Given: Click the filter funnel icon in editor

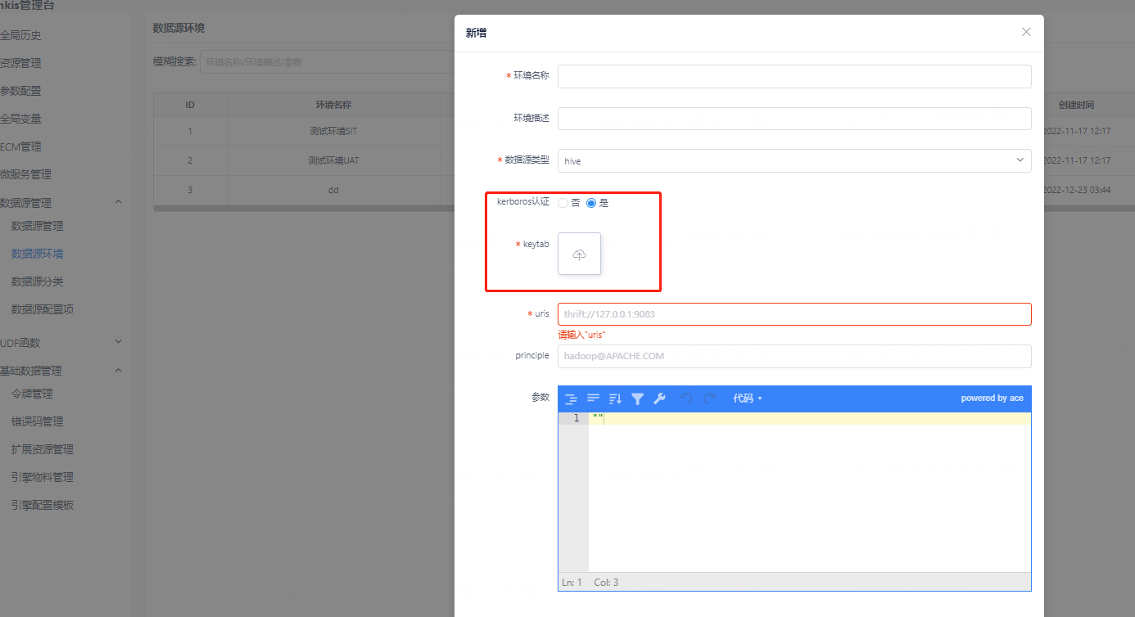Looking at the screenshot, I should pos(637,399).
